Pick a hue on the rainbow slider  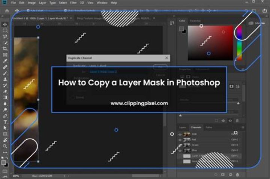coord(239,43)
